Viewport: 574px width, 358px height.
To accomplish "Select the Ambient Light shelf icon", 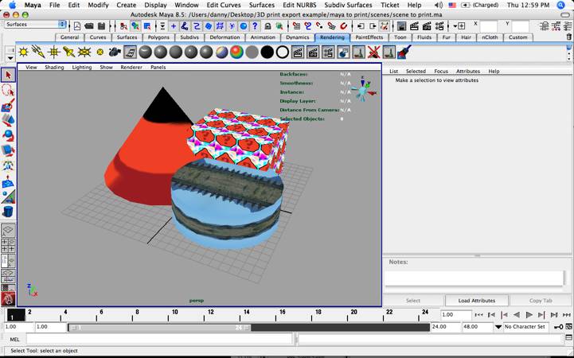I will 24,52.
